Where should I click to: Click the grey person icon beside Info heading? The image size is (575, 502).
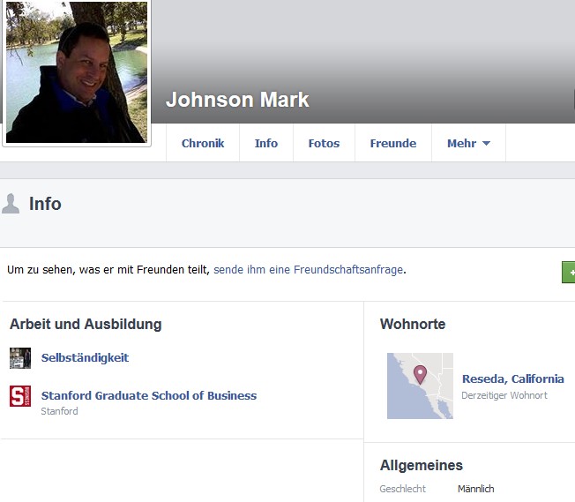(x=11, y=203)
